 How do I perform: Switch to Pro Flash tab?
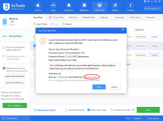73,18
